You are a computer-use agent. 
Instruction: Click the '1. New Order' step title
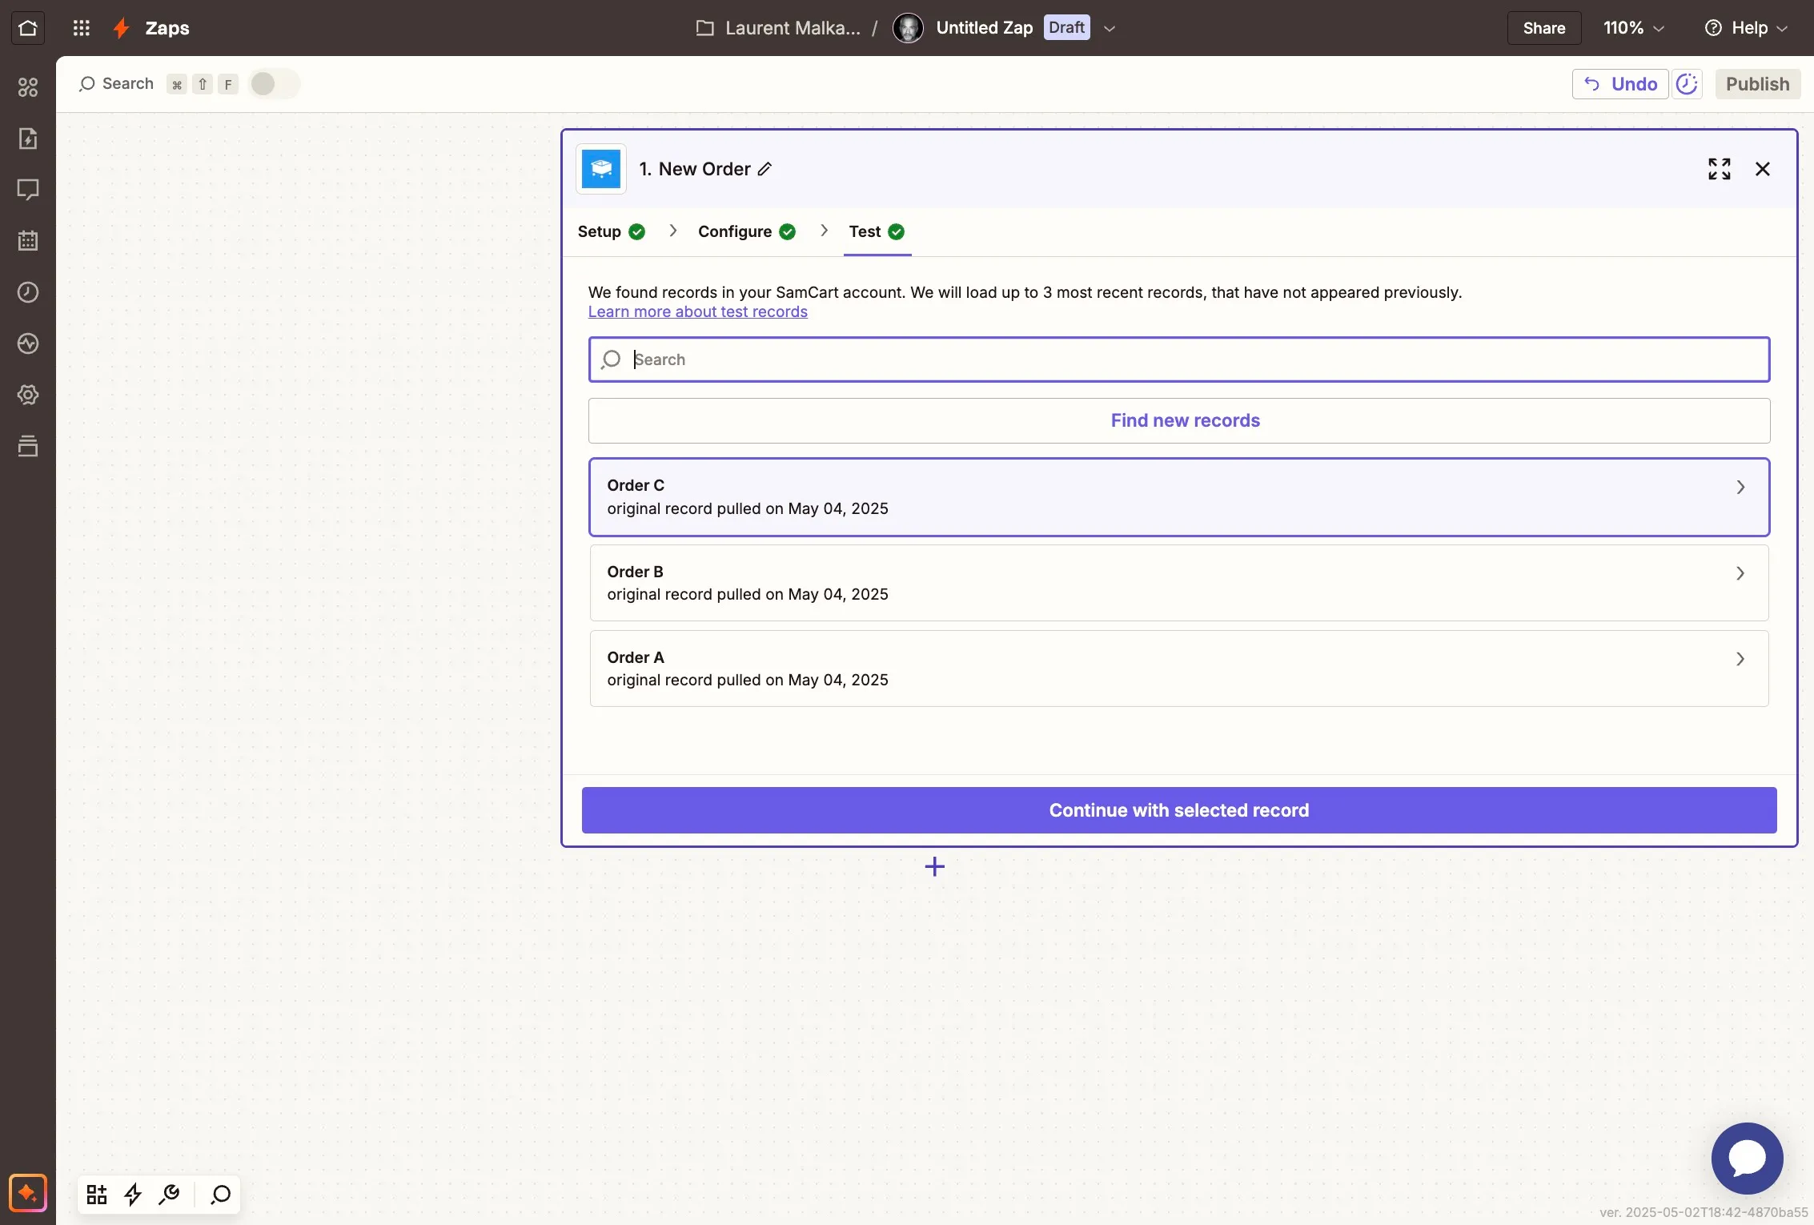(x=694, y=169)
